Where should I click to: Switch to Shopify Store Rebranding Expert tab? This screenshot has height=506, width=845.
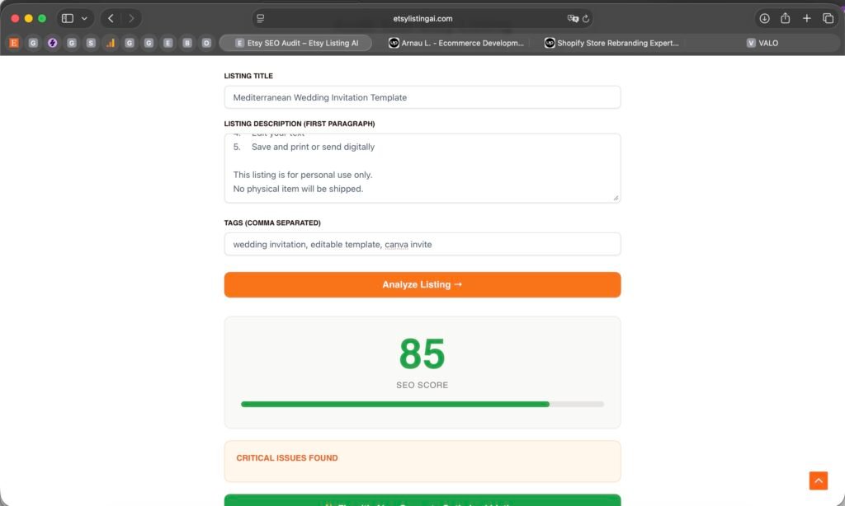pos(611,43)
